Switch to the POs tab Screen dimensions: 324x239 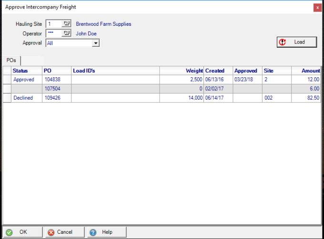tap(11, 61)
